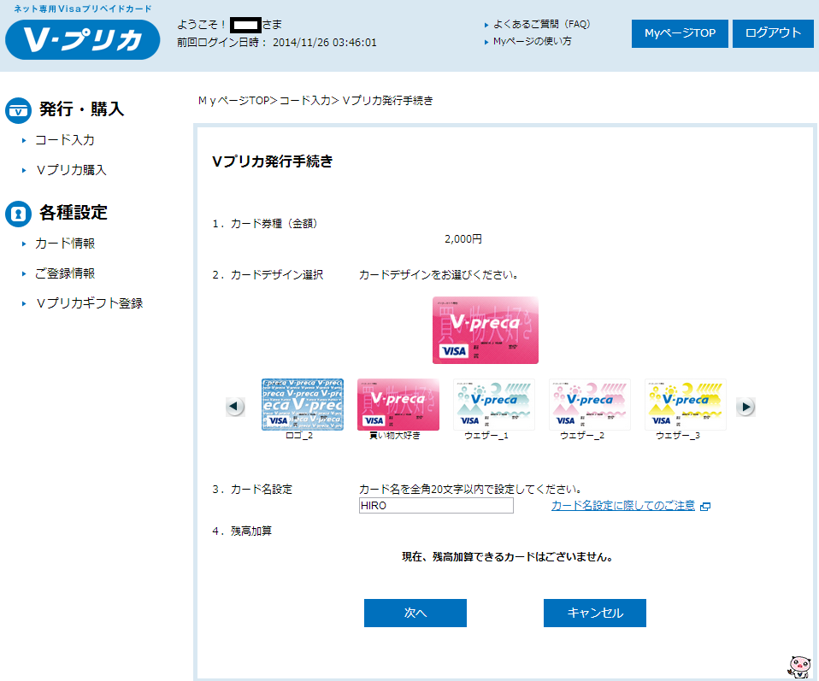This screenshot has width=819, height=681.
Task: Focus the card name field containing HIRO
Action: 436,506
